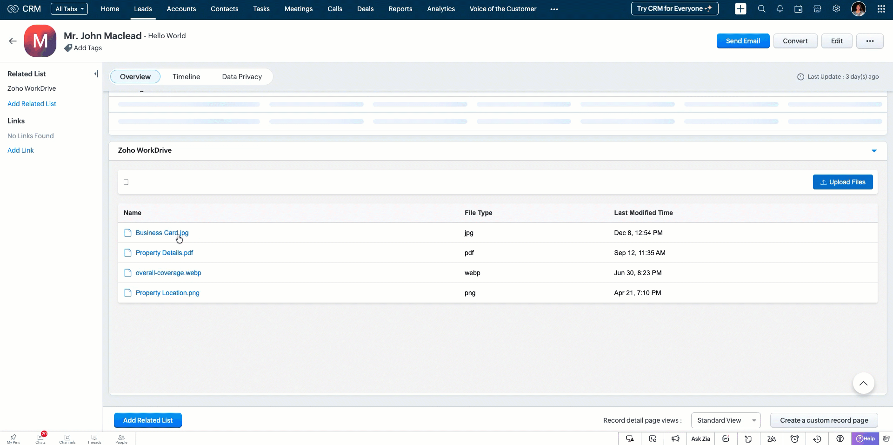Open the Standard View dropdown
The image size is (893, 445).
(x=726, y=420)
